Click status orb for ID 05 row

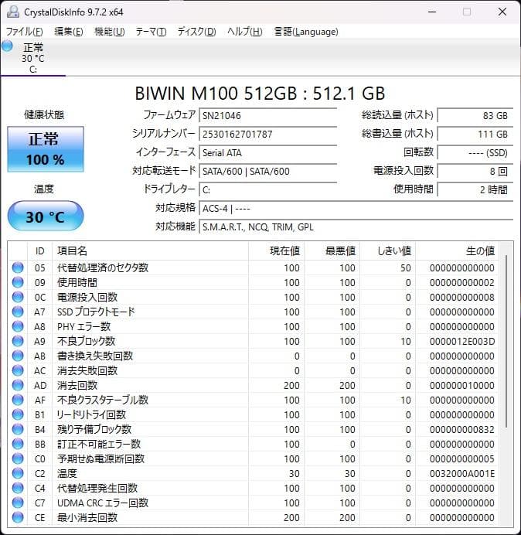[18, 267]
